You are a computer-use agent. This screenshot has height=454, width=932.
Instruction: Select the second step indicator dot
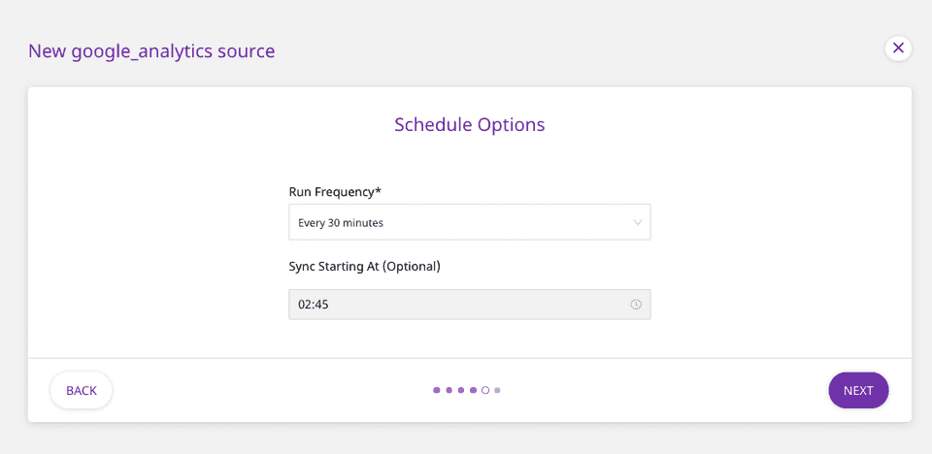point(449,390)
